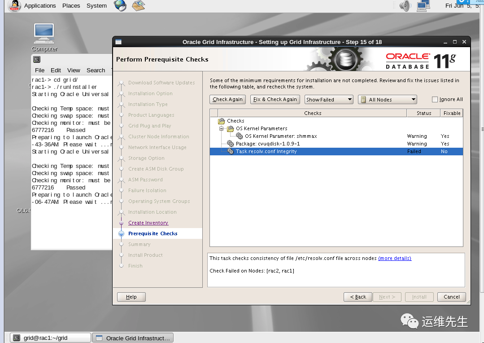The height and width of the screenshot is (343, 484).
Task: Tick the Ignore All checkbox
Action: tap(435, 99)
